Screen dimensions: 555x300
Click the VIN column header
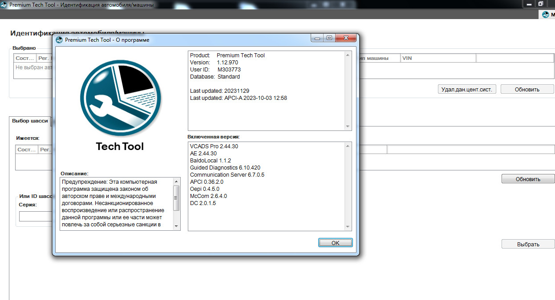[438, 58]
